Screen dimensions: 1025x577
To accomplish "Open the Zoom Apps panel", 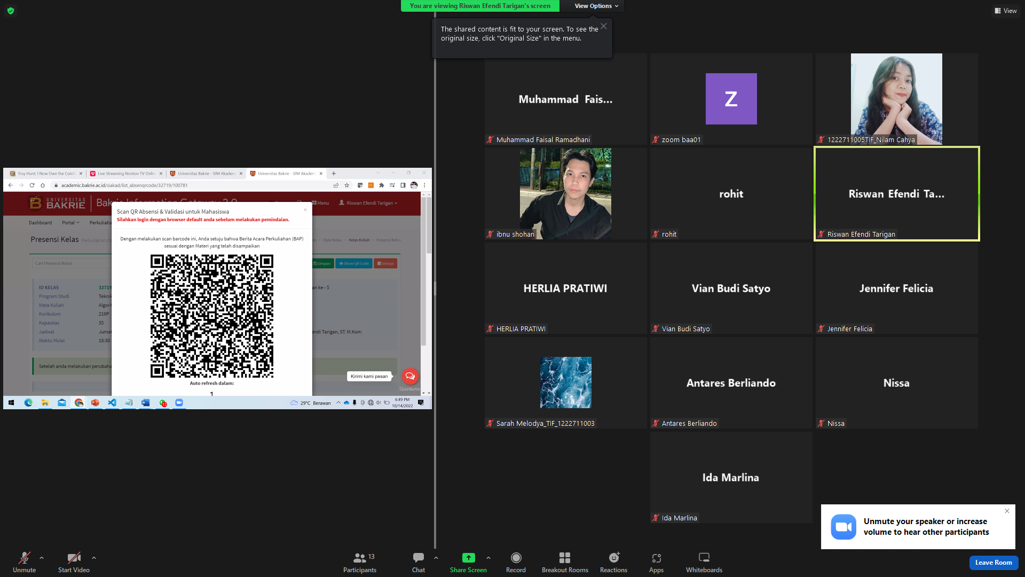I will pos(656,562).
